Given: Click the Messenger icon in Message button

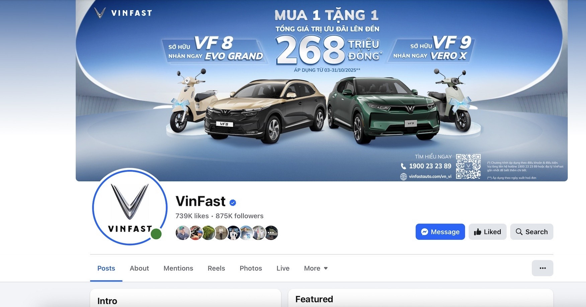Looking at the screenshot, I should (x=425, y=232).
